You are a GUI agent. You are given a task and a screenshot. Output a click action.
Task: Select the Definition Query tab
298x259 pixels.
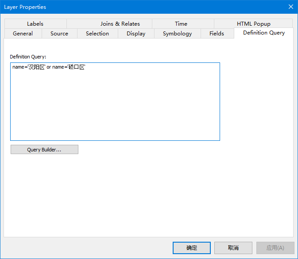[264, 33]
